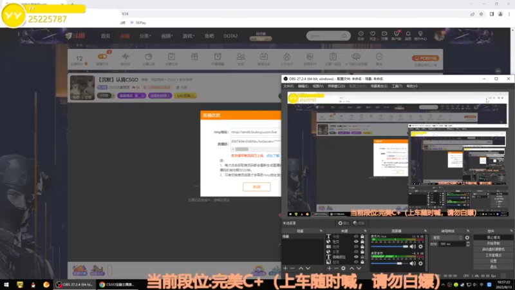The height and width of the screenshot is (290, 515).
Task: Adjust the desktop audio volume slider in mixer
Action: point(389,264)
